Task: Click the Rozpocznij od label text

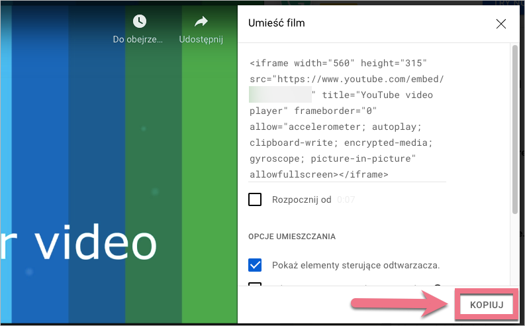Action: tap(301, 199)
